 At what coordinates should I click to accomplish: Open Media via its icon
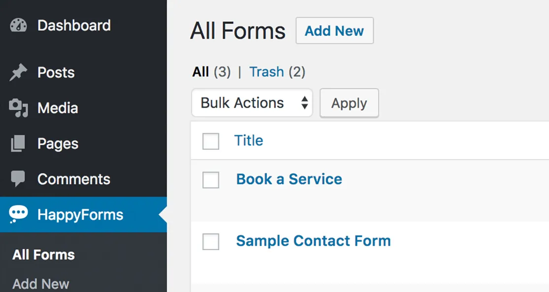(x=18, y=107)
